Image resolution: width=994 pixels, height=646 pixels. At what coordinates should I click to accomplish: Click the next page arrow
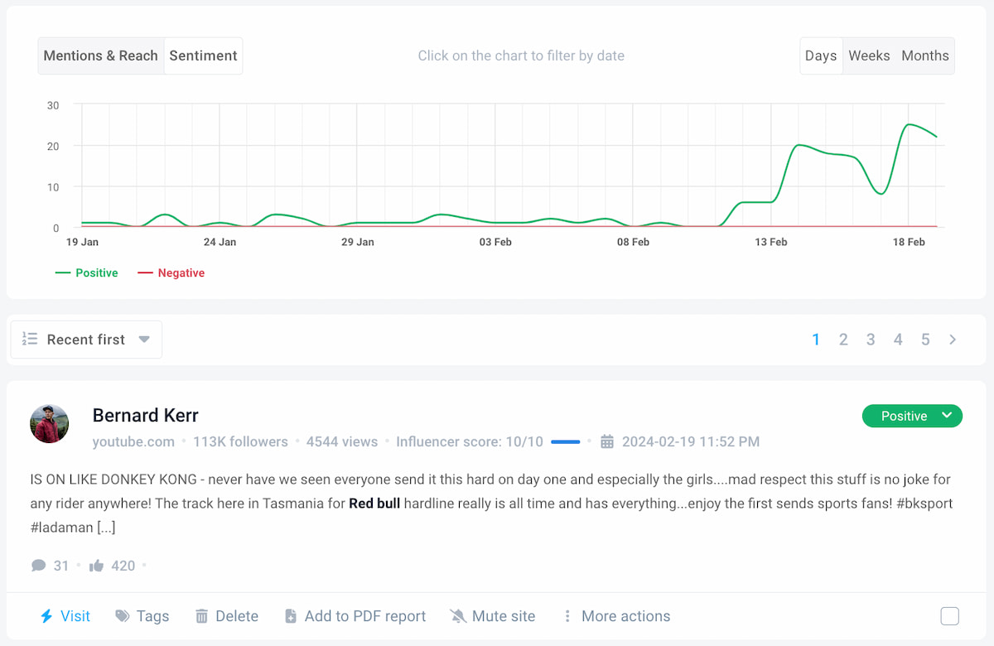tap(952, 339)
